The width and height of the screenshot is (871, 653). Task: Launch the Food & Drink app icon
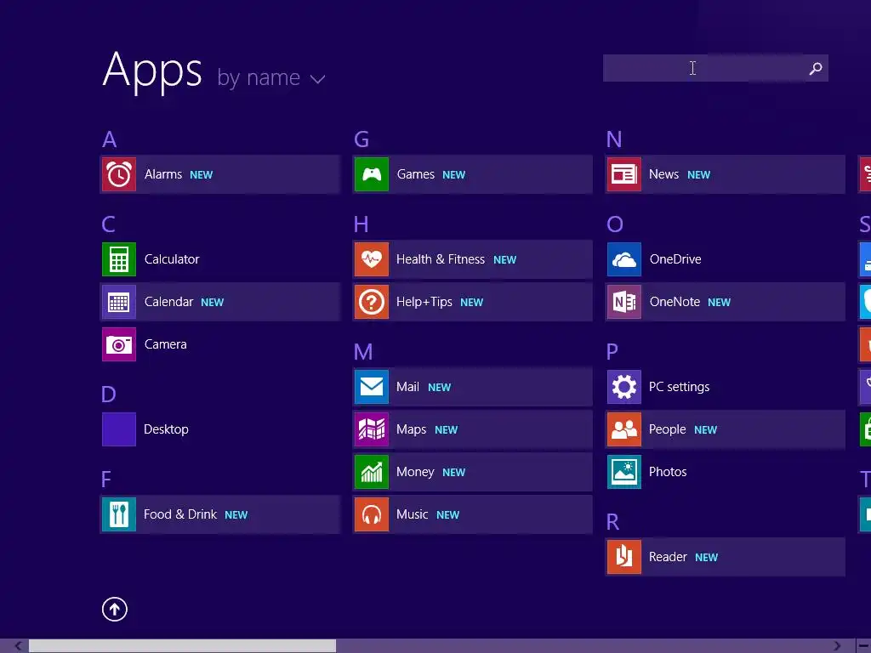pos(119,514)
